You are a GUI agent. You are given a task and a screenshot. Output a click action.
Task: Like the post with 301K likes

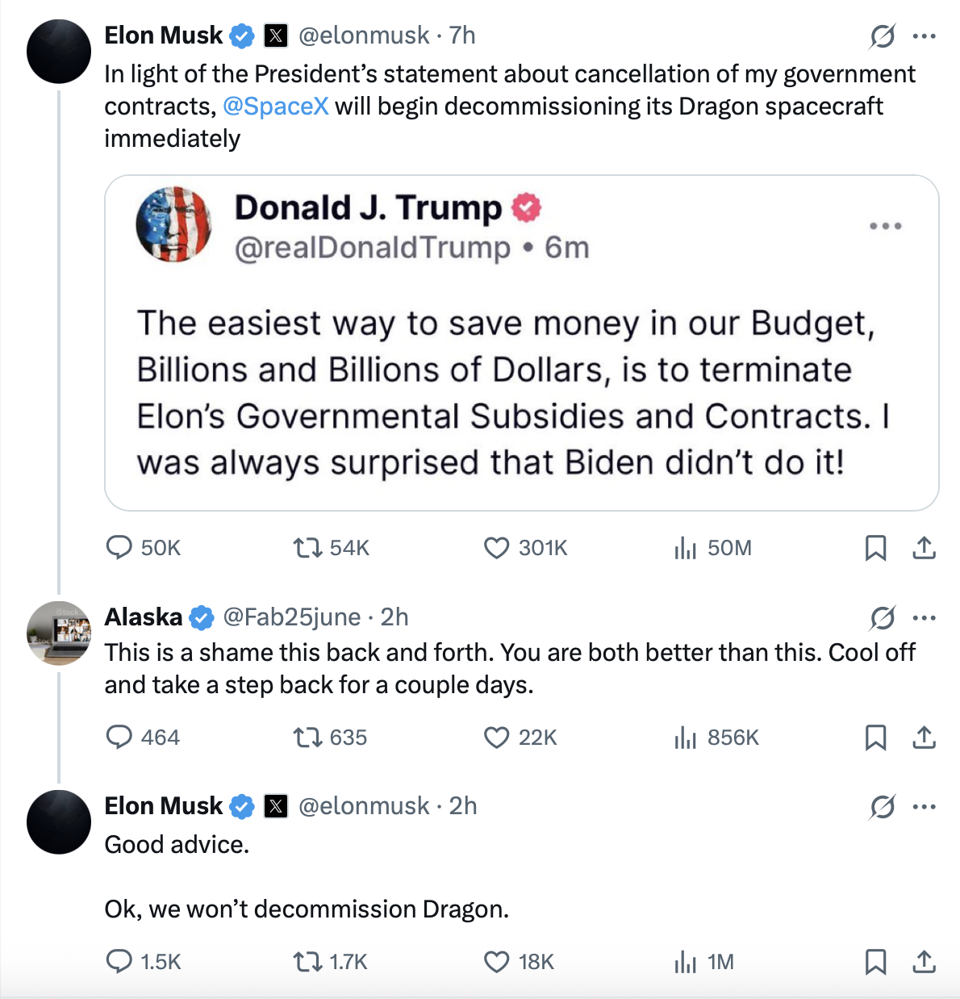(x=496, y=548)
